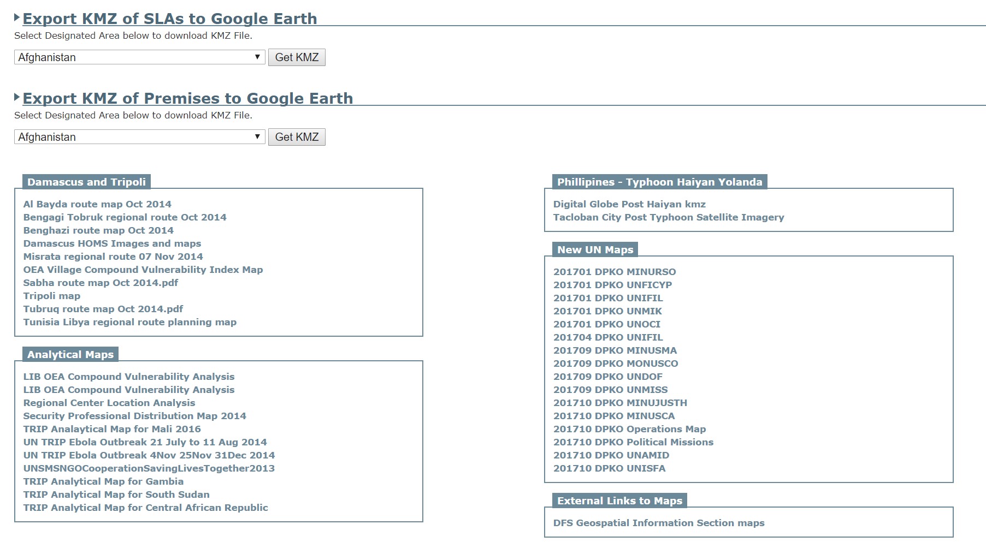Click Get KMZ for SLAs export
The width and height of the screenshot is (986, 560).
(x=296, y=56)
